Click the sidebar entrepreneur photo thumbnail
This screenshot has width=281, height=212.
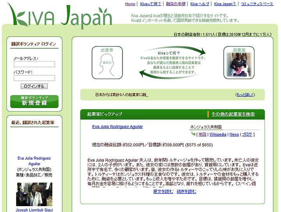coord(34,194)
